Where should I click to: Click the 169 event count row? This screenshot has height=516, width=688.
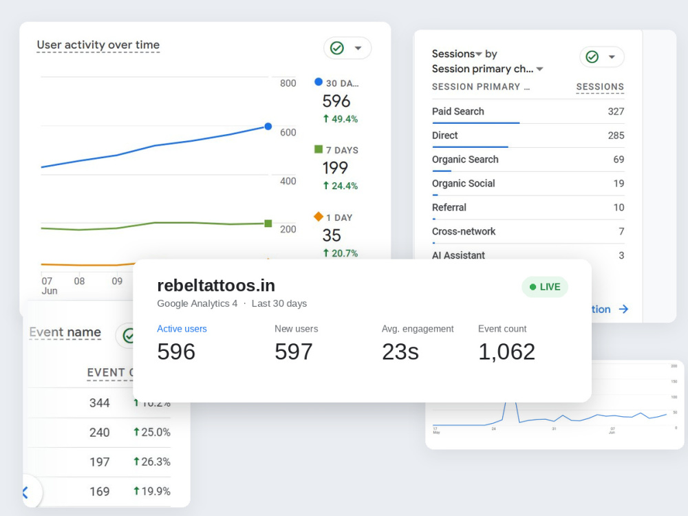[x=99, y=491]
